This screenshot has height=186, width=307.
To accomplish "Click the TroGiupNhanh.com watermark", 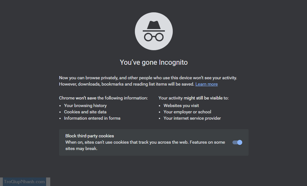I will point(24,182).
